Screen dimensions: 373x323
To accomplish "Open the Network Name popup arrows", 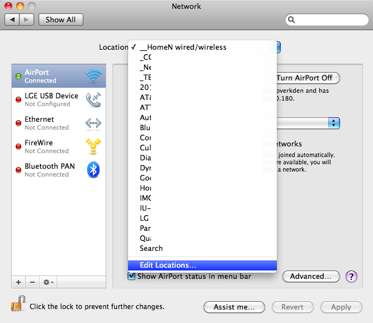I will coord(334,123).
